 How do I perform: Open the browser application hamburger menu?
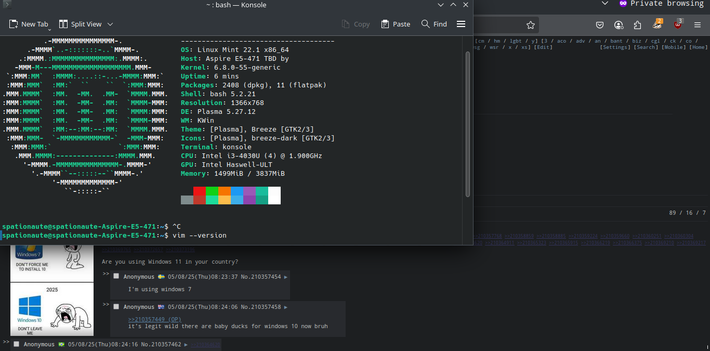(x=698, y=25)
